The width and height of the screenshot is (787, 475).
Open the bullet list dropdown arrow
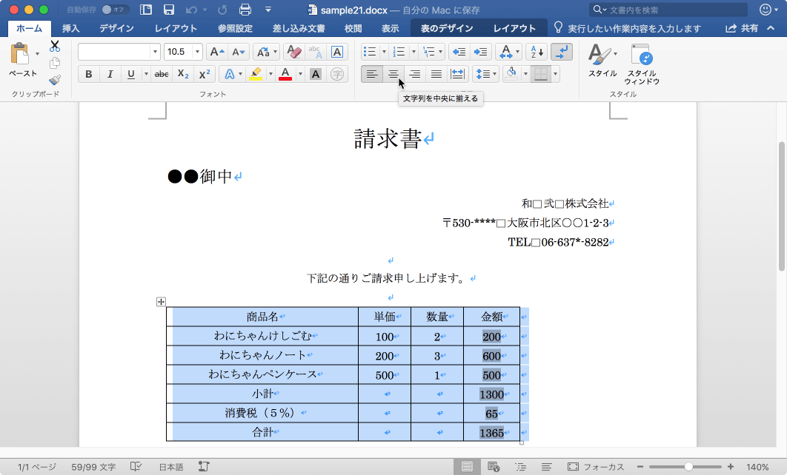click(384, 52)
